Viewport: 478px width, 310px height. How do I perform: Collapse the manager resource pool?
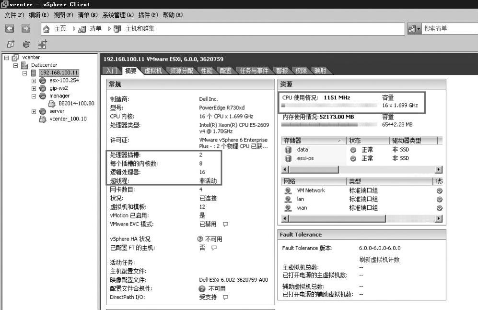tap(34, 96)
